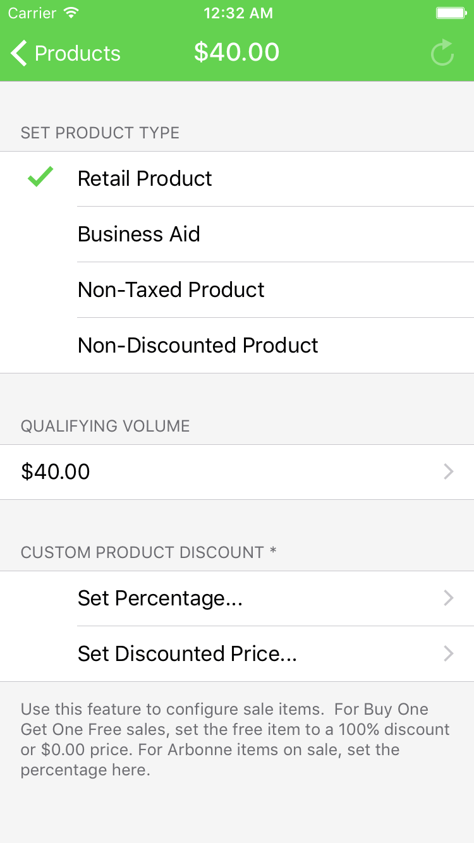Choose the Non-Taxed Product option

point(171,289)
